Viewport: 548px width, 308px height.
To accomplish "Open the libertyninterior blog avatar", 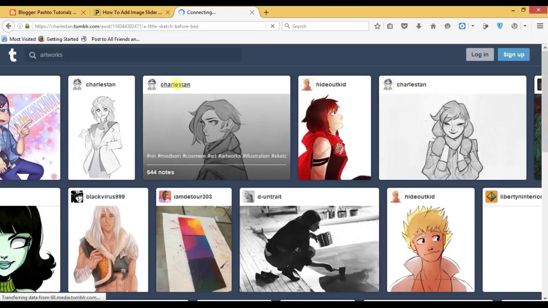I will 491,197.
